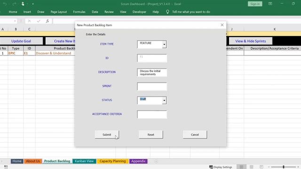Image resolution: width=301 pixels, height=169 pixels.
Task: Click the ID field showing F1
Action: (152, 58)
